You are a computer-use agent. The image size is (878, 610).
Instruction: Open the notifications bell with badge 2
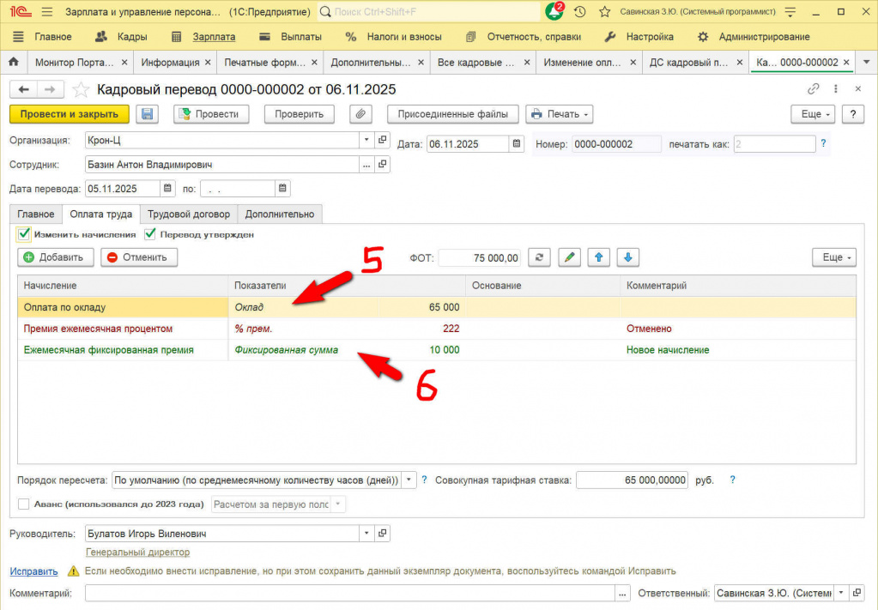point(554,11)
